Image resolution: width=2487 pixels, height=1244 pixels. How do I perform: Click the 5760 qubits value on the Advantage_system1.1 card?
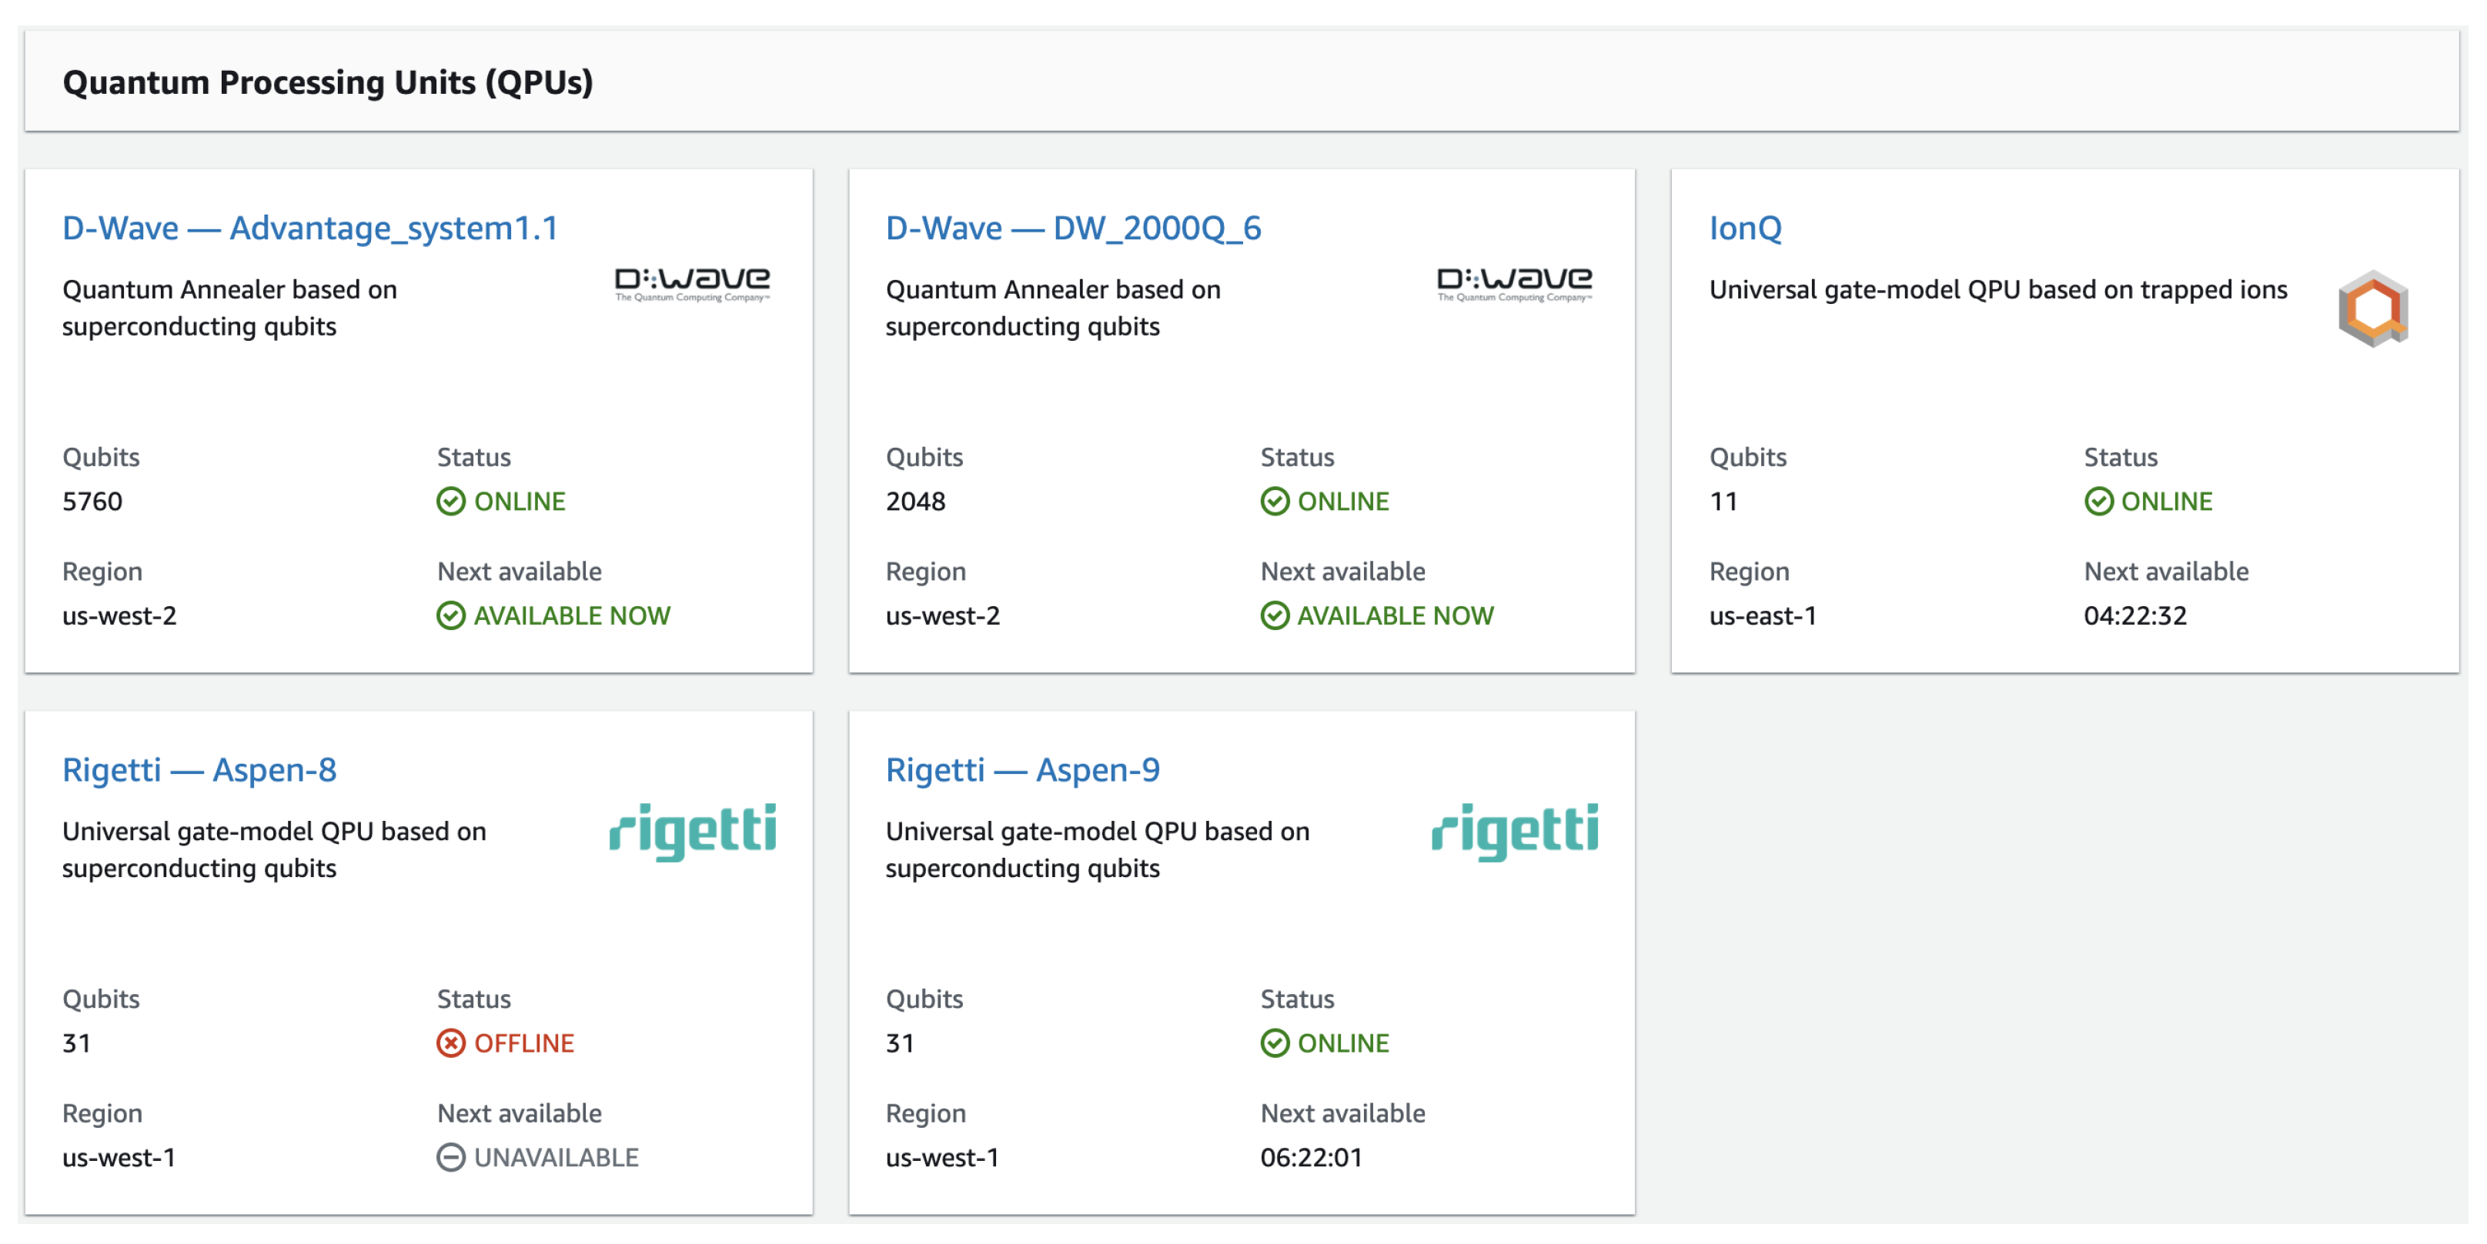pyautogui.click(x=92, y=502)
